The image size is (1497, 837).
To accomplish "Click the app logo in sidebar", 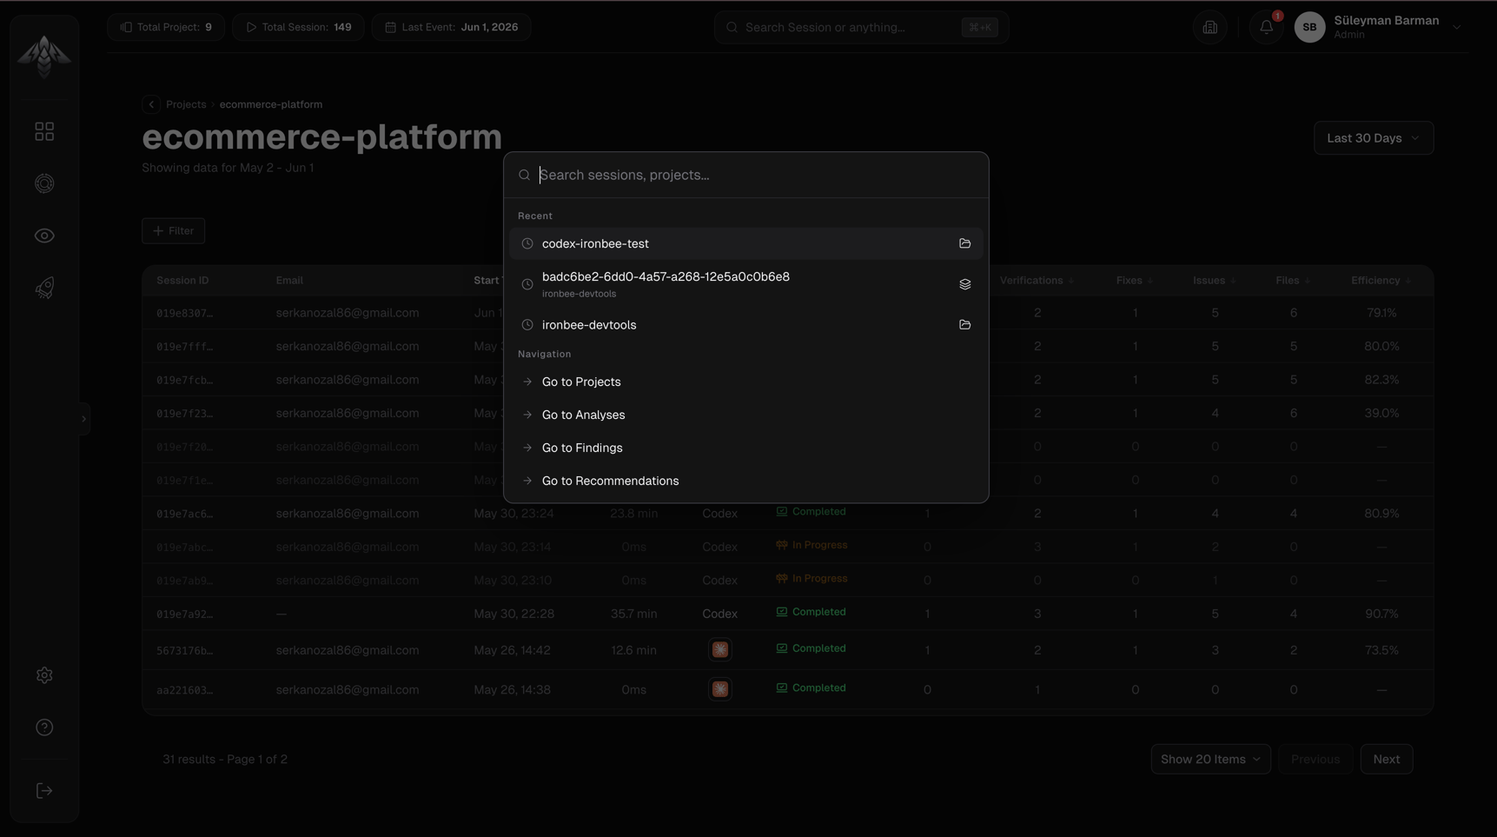I will tap(44, 56).
